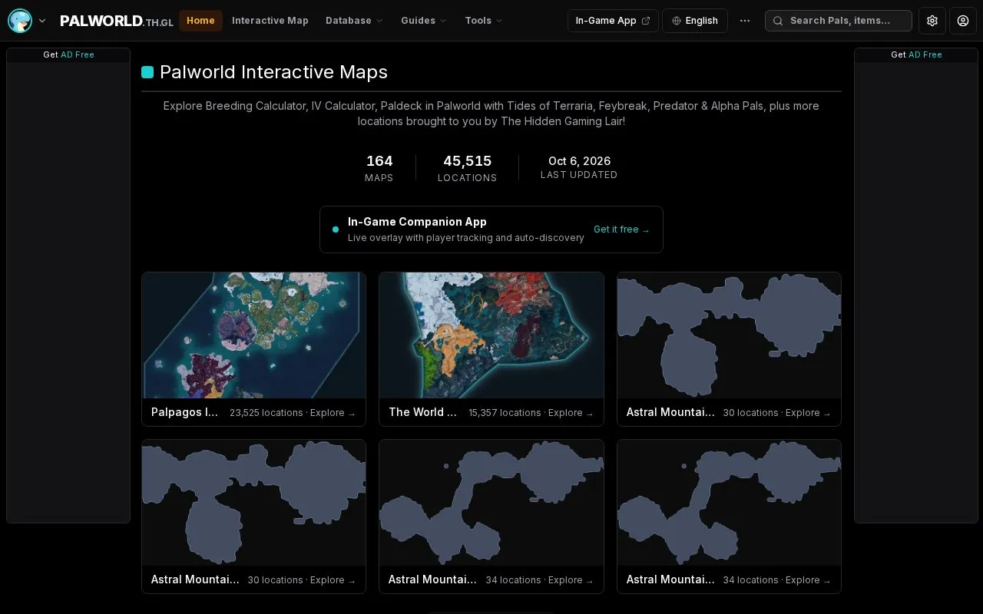The width and height of the screenshot is (983, 614).
Task: Click The World card title text
Action: [423, 412]
